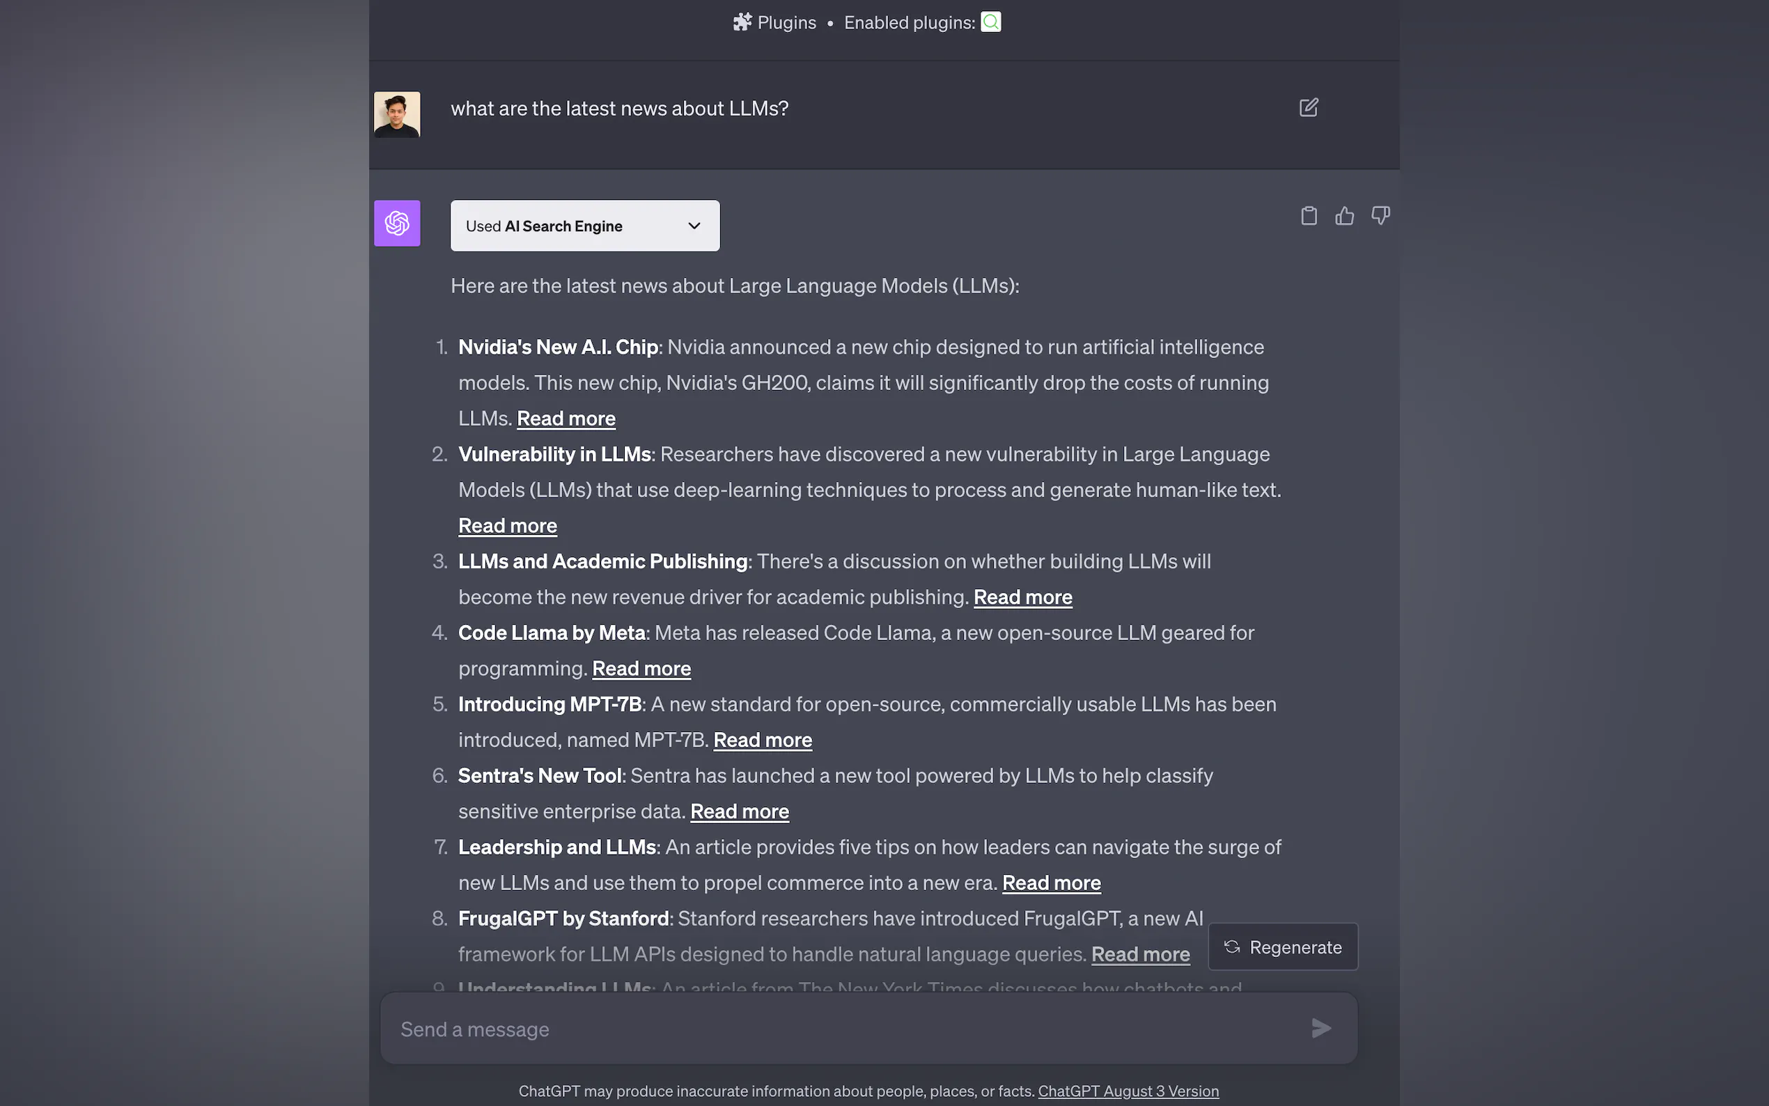Viewport: 1769px width, 1106px height.
Task: Click the enabled AI Search plugin icon
Action: pyautogui.click(x=991, y=22)
